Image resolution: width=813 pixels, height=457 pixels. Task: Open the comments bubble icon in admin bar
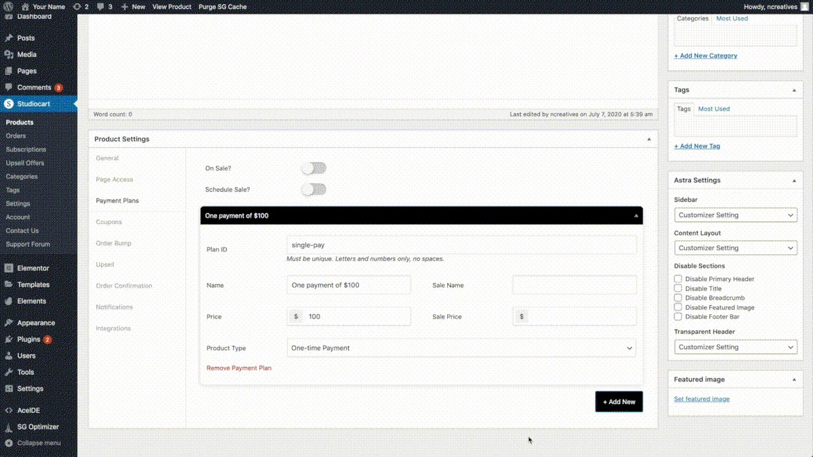(x=101, y=7)
